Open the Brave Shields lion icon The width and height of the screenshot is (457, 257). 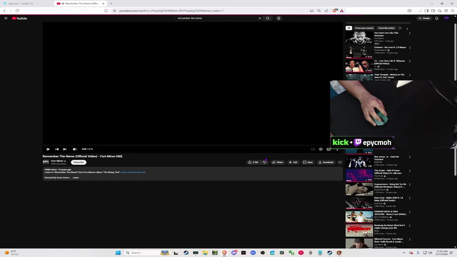click(x=335, y=11)
